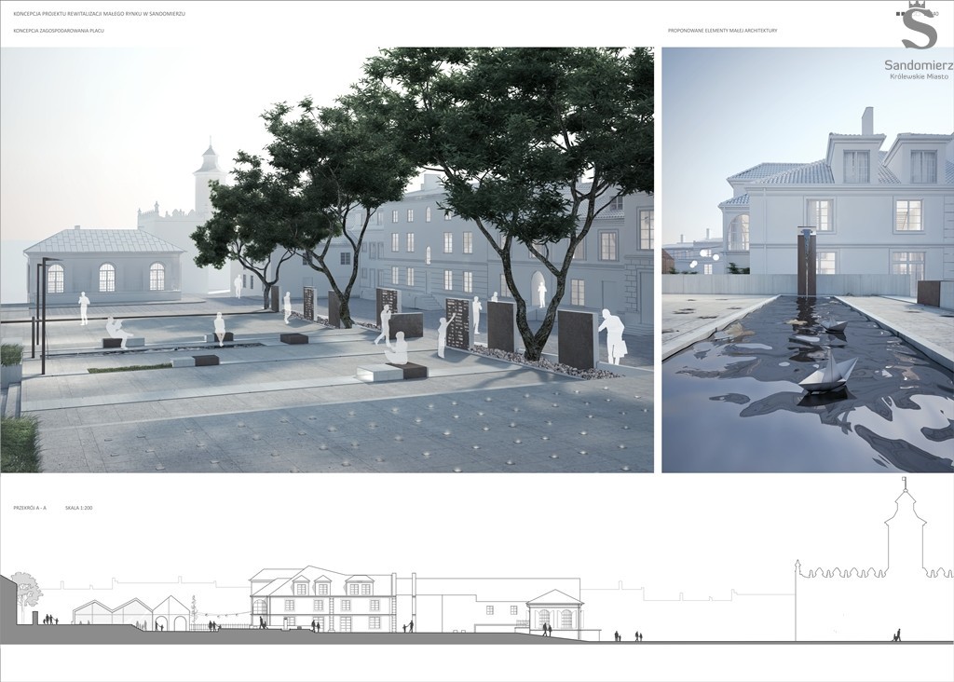
Task: Click the large paper boat in the water
Action: (x=826, y=373)
